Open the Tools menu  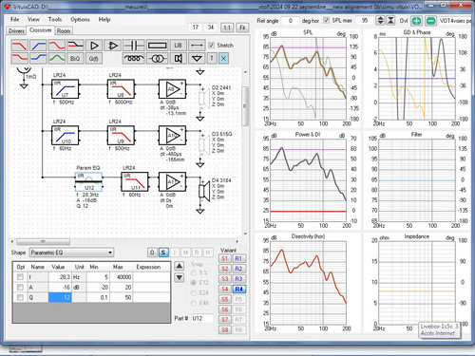(x=55, y=19)
